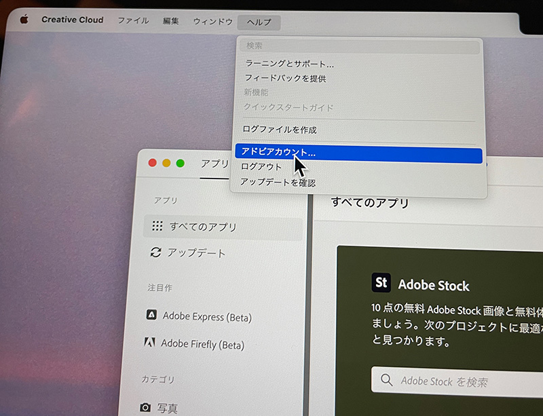
Task: Switch to the アプリ tab
Action: 215,164
